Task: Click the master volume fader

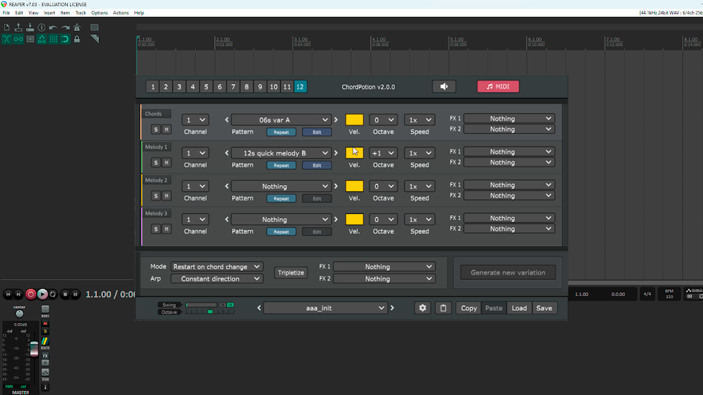Action: (x=34, y=348)
